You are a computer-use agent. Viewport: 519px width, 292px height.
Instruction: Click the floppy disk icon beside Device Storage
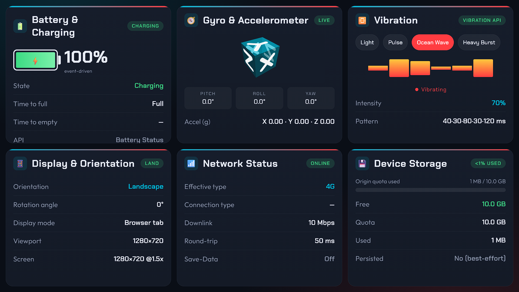click(x=362, y=164)
